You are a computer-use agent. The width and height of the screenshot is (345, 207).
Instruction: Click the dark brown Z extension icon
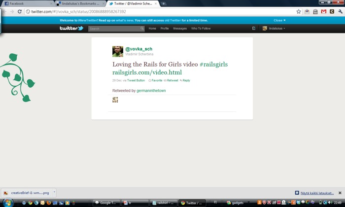(x=332, y=11)
